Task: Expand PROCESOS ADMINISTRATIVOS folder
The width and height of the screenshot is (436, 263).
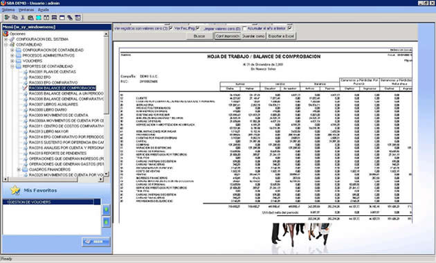Action: coord(12,55)
